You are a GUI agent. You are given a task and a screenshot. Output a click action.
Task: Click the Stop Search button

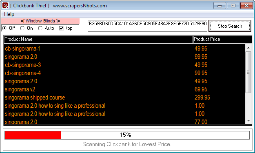pos(230,26)
